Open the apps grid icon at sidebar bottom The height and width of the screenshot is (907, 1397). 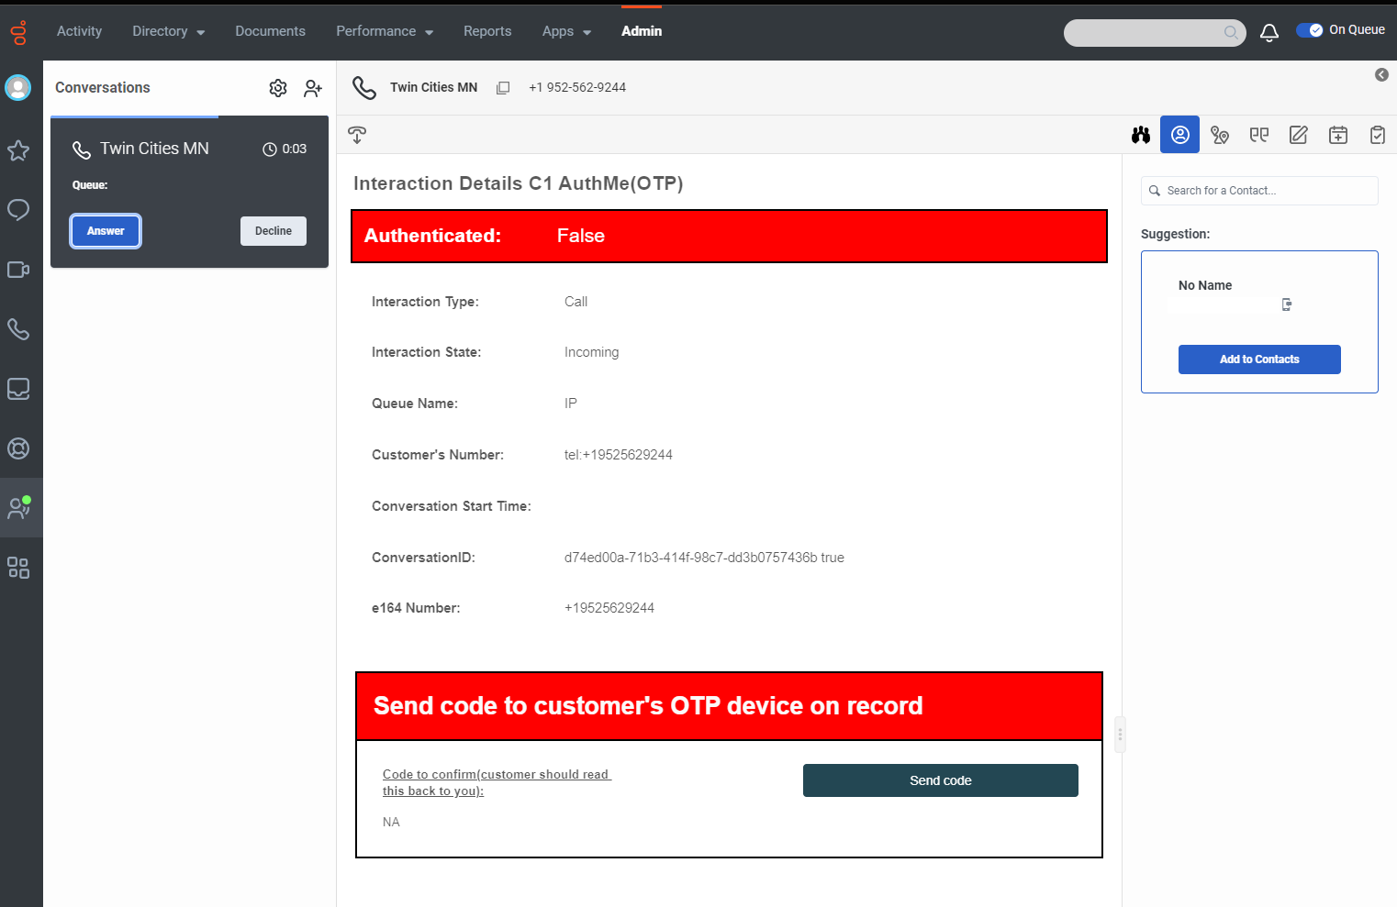tap(19, 568)
